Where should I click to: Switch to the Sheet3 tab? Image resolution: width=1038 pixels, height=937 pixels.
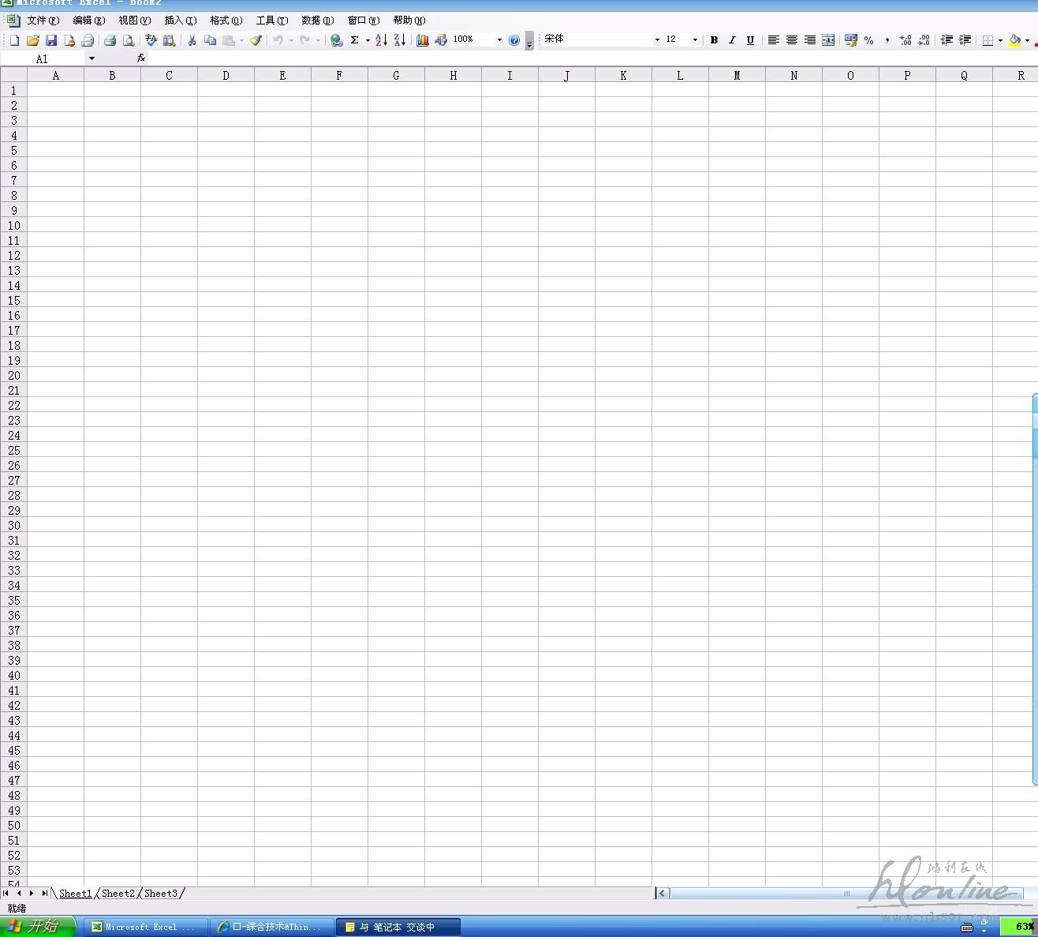coord(161,894)
